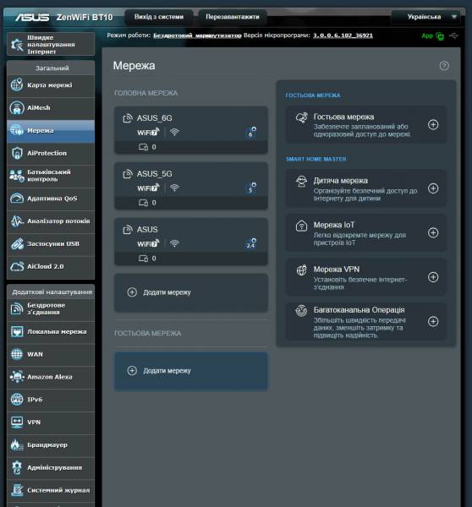Click the WiFi 7 icon on ASUS_6G
Screen dimensions: 472x507
(x=148, y=133)
